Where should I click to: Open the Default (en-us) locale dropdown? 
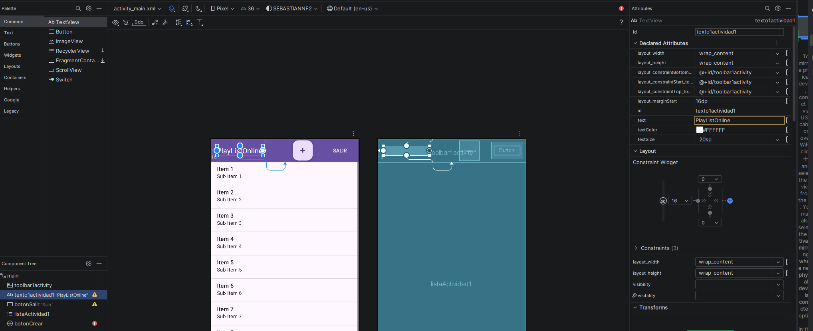tap(352, 8)
